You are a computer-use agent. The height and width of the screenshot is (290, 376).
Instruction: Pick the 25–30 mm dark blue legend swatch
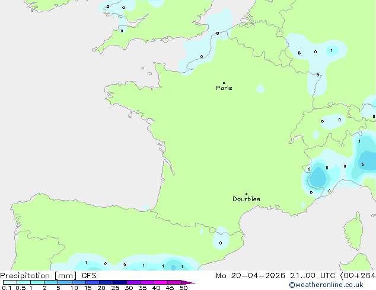pos(120,282)
